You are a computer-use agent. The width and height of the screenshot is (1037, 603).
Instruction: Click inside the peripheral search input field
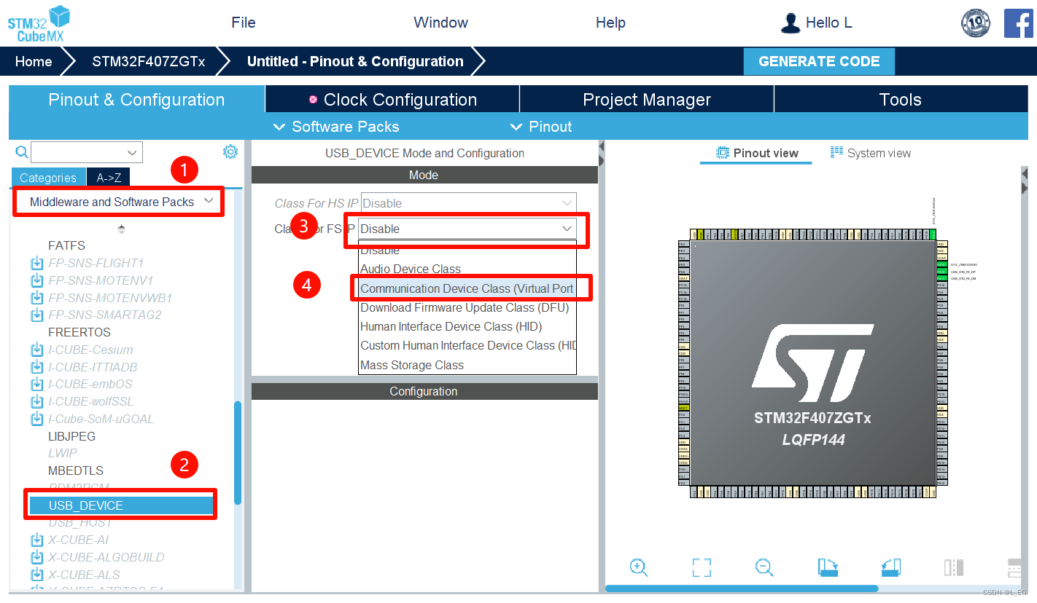77,152
